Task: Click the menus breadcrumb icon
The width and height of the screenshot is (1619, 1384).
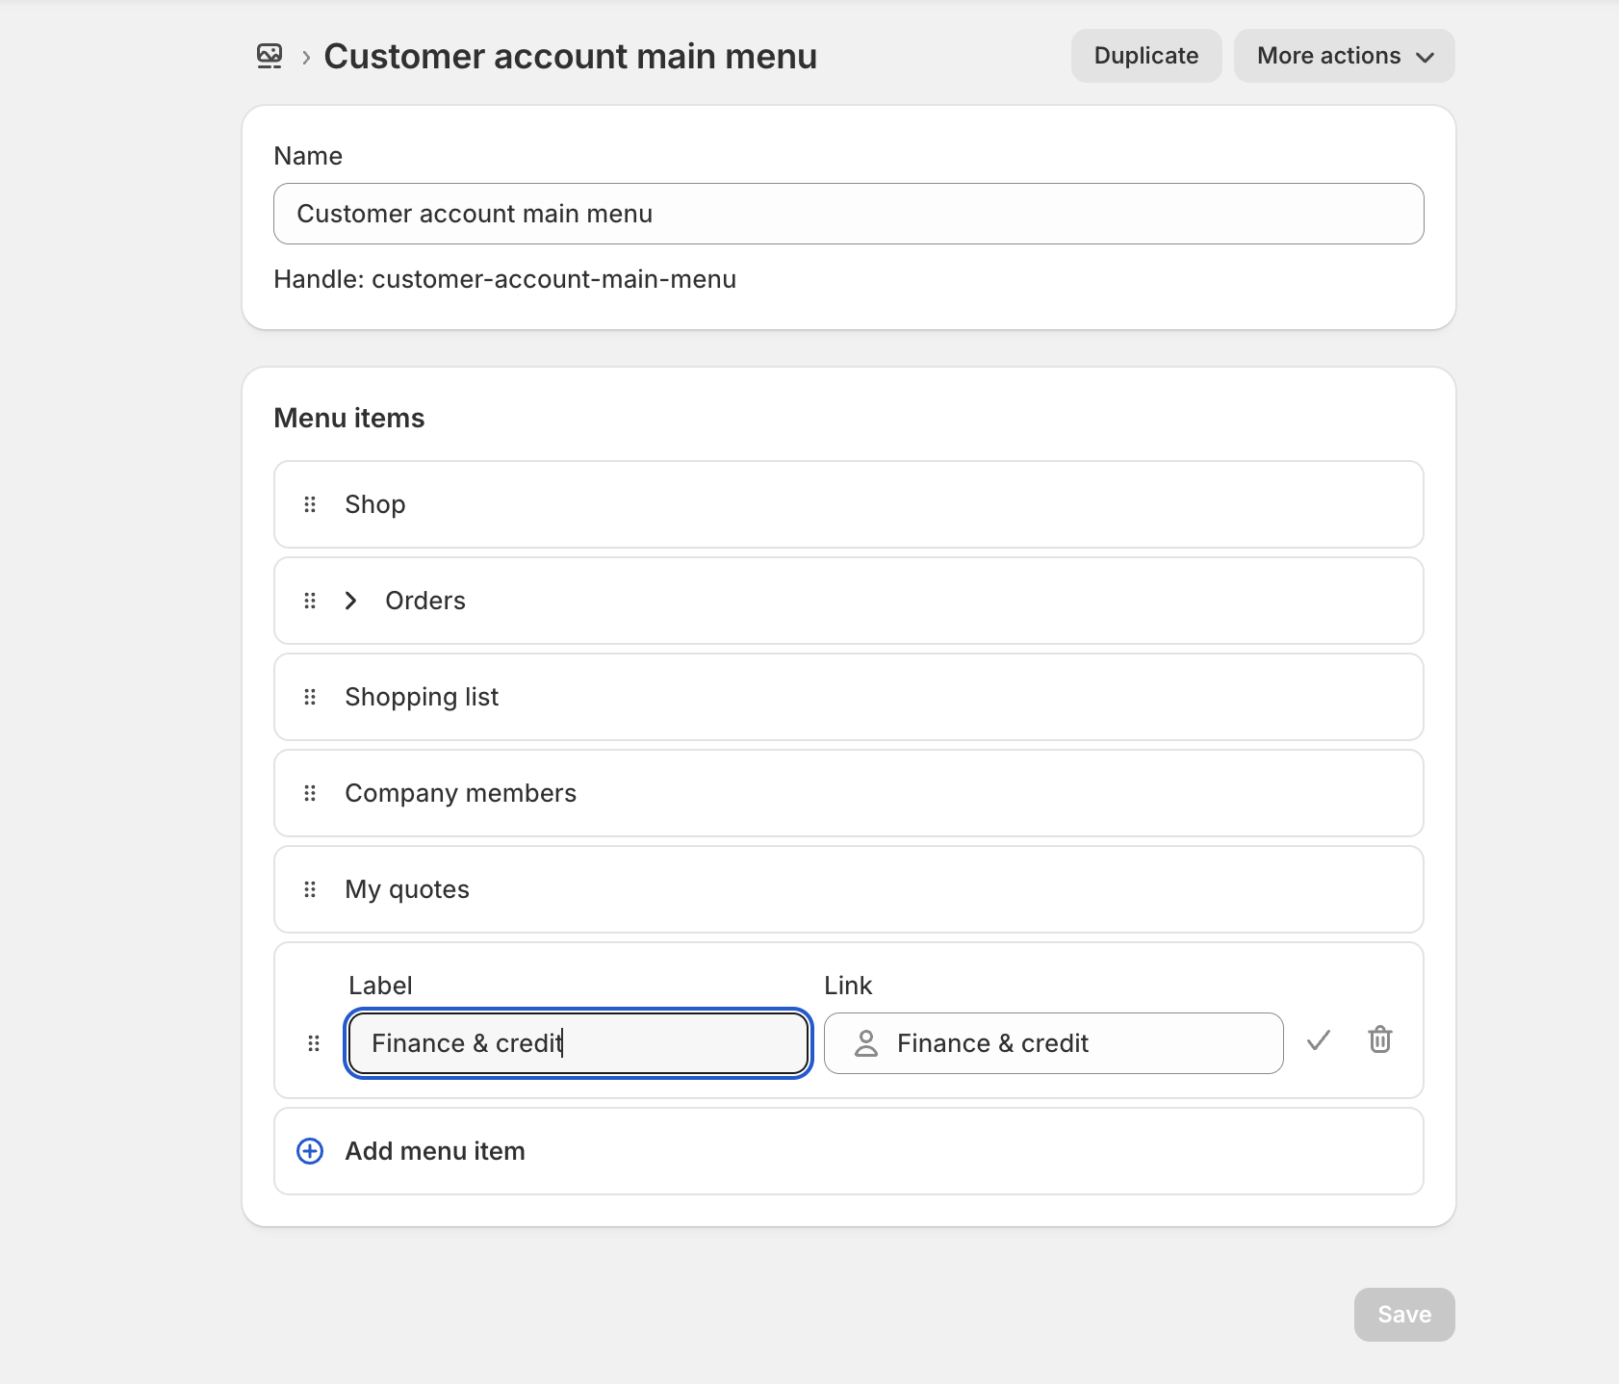Action: pos(270,56)
